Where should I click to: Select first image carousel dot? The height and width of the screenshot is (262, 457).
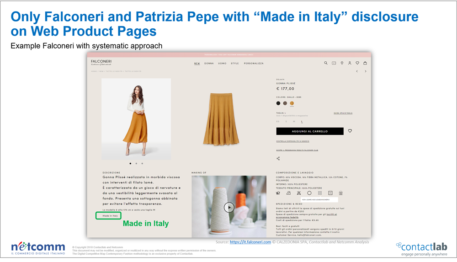(x=130, y=163)
